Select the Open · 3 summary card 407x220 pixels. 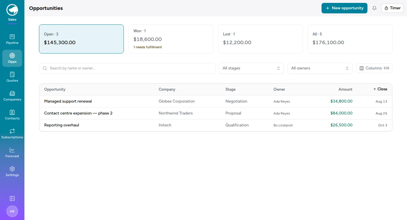pyautogui.click(x=81, y=39)
